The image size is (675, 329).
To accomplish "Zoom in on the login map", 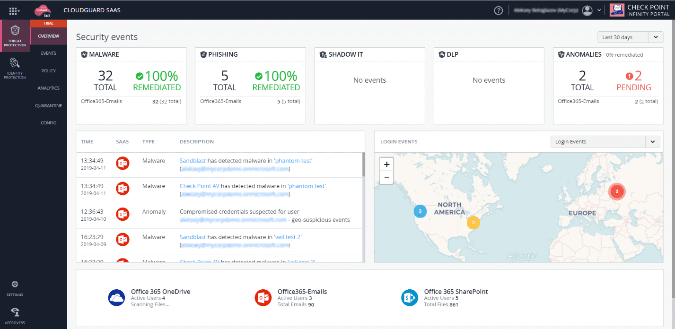I will (386, 164).
